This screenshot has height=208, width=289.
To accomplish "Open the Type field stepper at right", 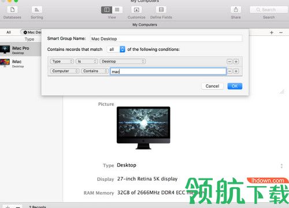I will coord(281,166).
